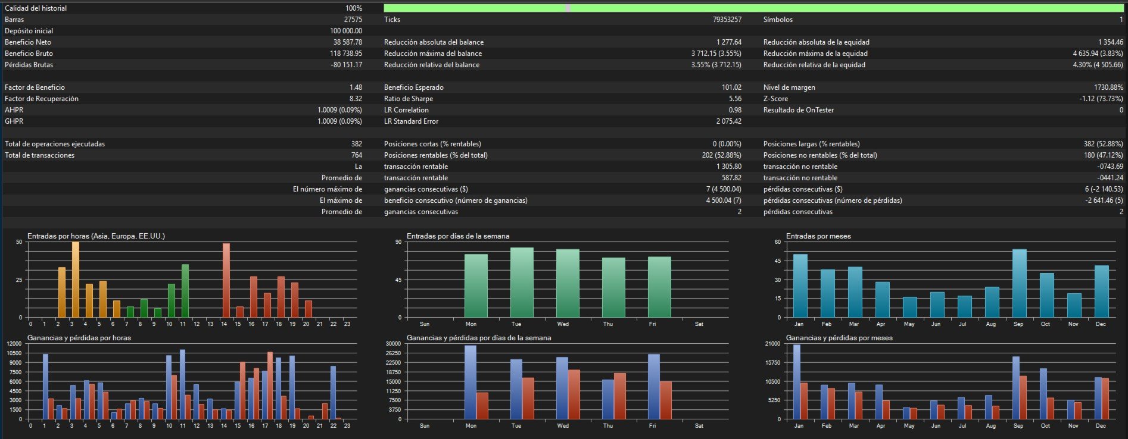Select the "Calidad del historial" label
Image resolution: width=1128 pixels, height=439 pixels.
(36, 8)
